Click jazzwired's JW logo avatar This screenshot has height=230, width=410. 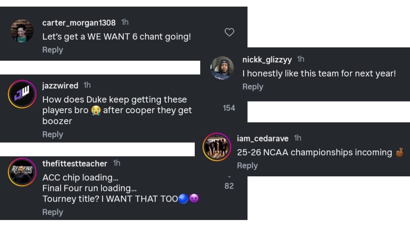[22, 94]
